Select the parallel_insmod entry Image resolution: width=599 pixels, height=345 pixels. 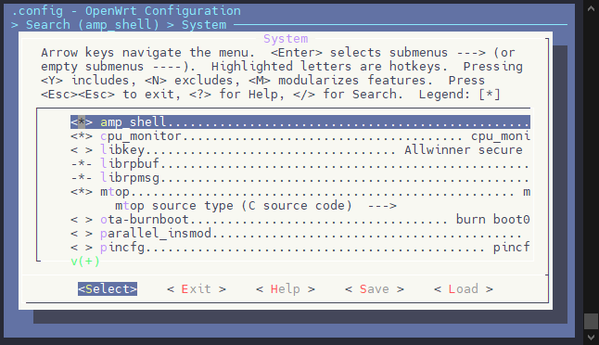300,234
